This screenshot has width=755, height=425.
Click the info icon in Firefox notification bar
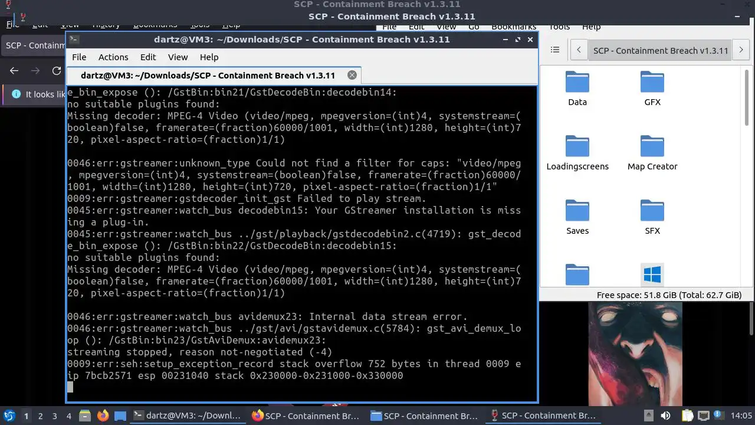pyautogui.click(x=16, y=94)
